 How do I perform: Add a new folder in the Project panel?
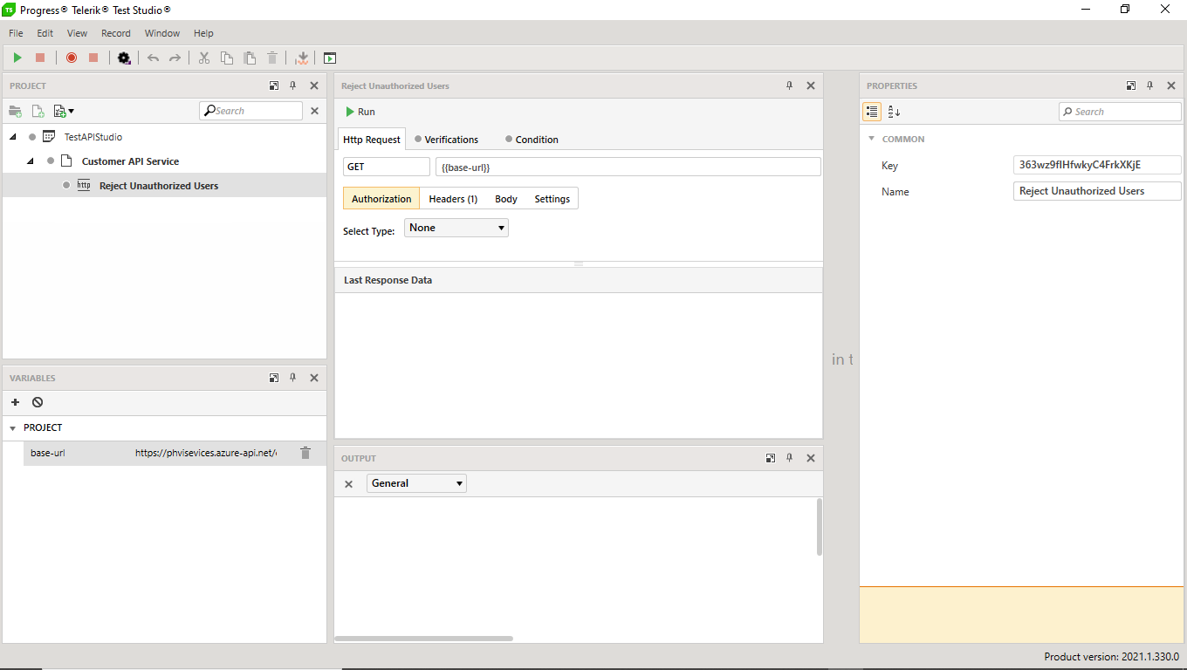(x=15, y=111)
